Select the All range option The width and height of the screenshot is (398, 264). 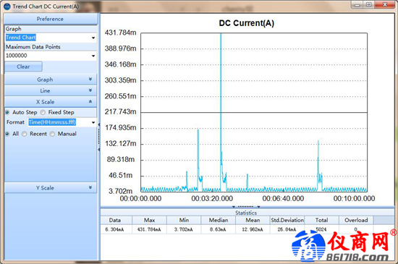pyautogui.click(x=7, y=134)
